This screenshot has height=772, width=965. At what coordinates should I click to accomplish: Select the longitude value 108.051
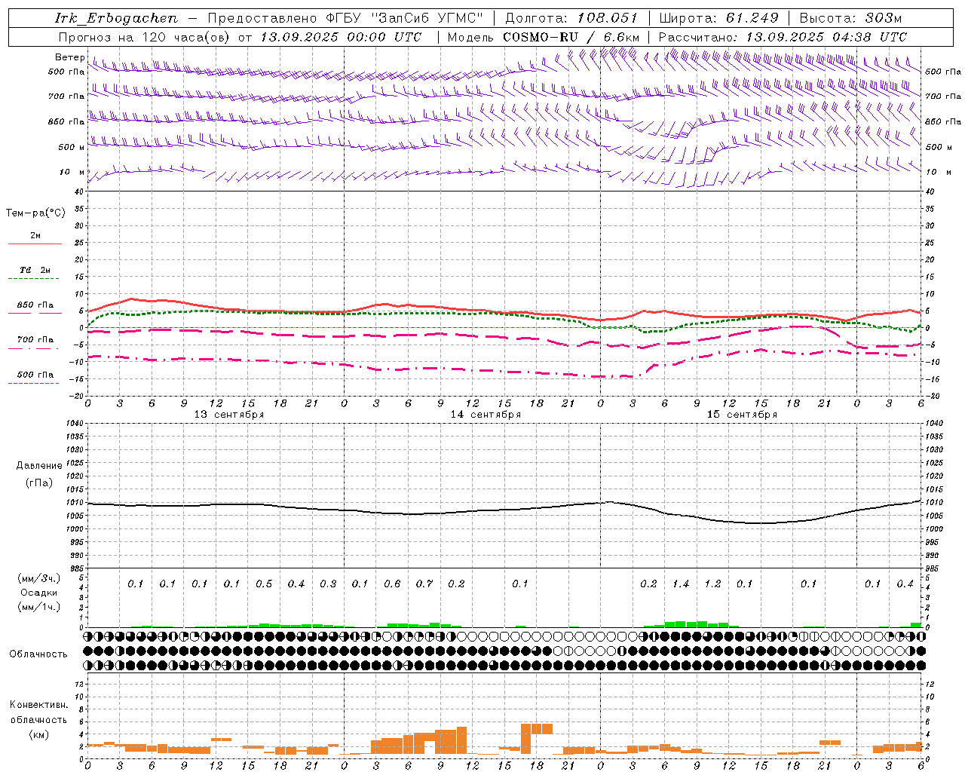(608, 18)
